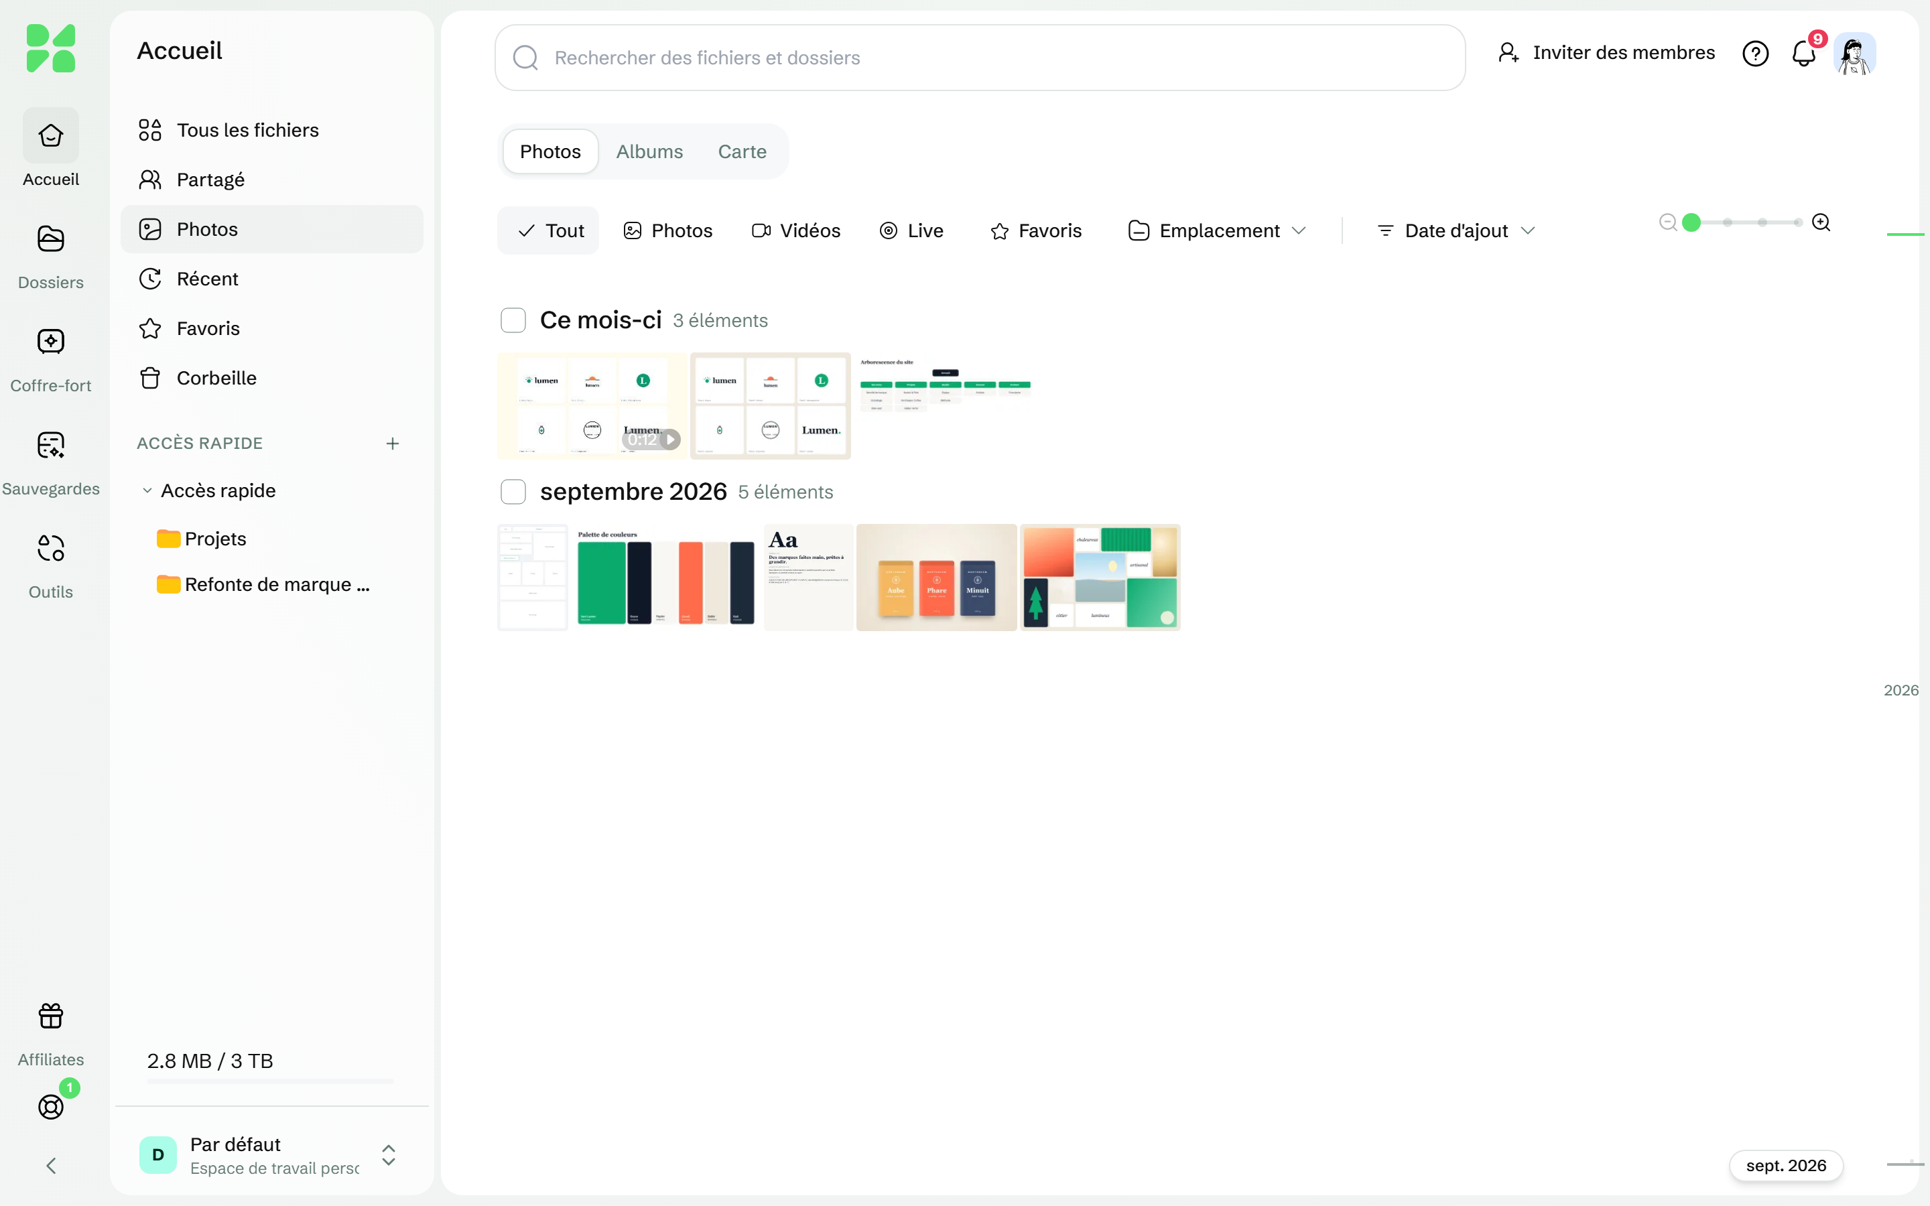Open Favoris in the sidebar

click(271, 328)
